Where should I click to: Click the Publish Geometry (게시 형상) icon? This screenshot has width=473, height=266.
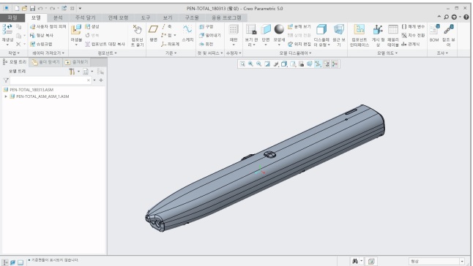(378, 29)
